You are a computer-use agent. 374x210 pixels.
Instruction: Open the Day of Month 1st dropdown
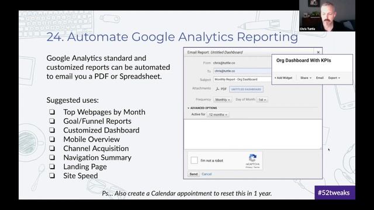click(x=262, y=100)
